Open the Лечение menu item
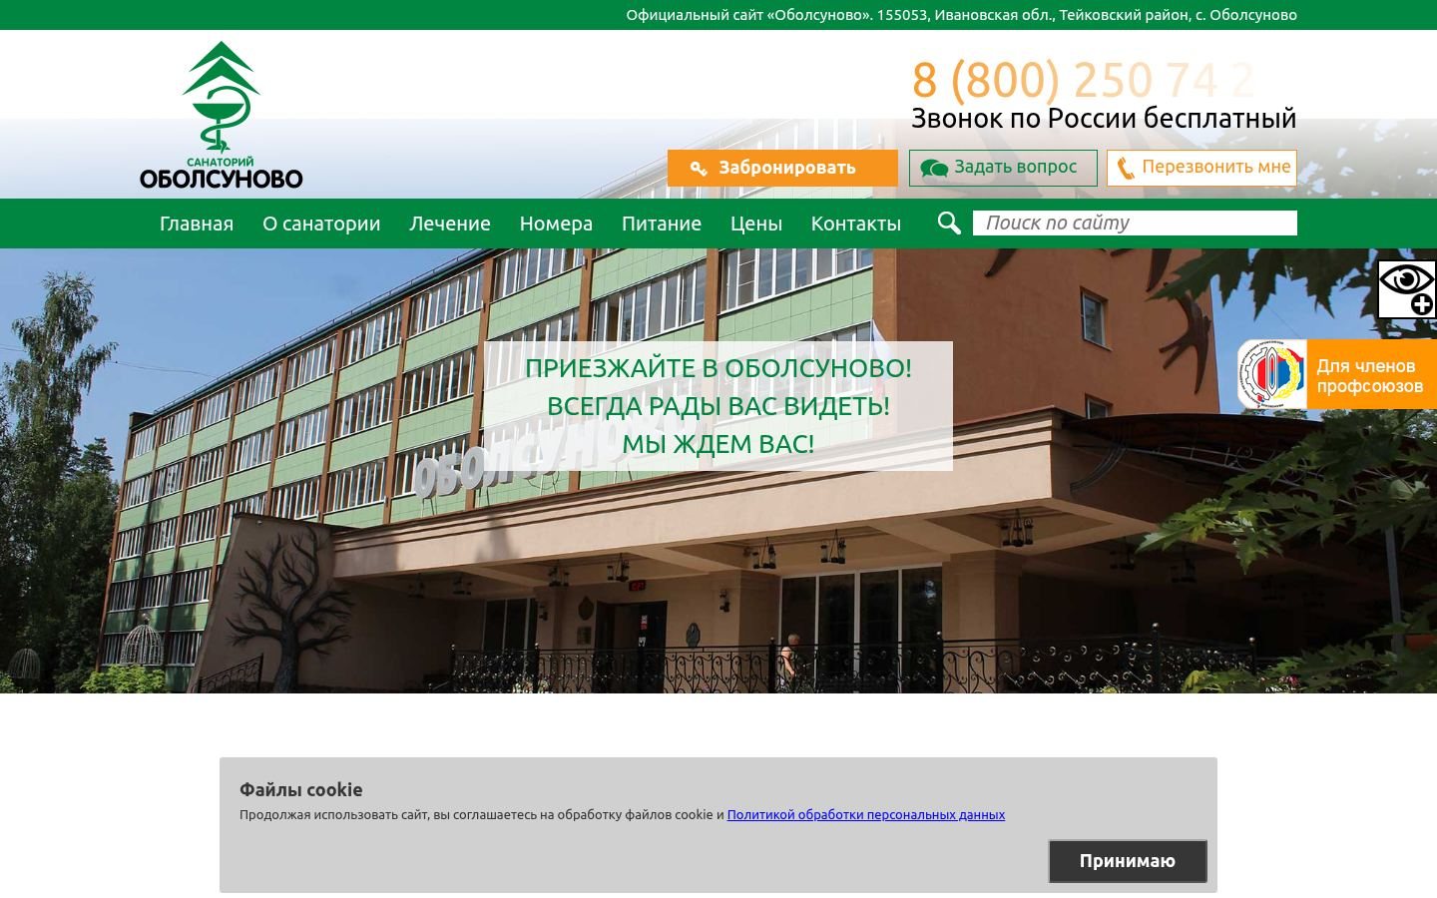Viewport: 1437px width, 898px height. point(450,224)
